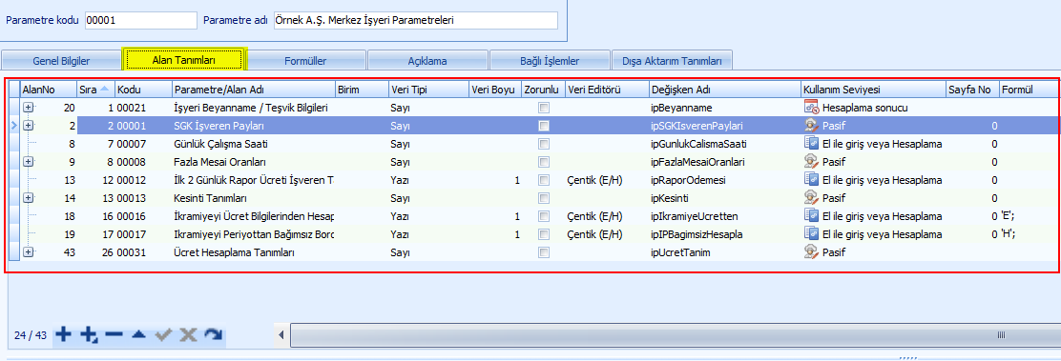Screen dimensions: 1061x361
Task: Delete the record with the minus icon
Action: 114,334
